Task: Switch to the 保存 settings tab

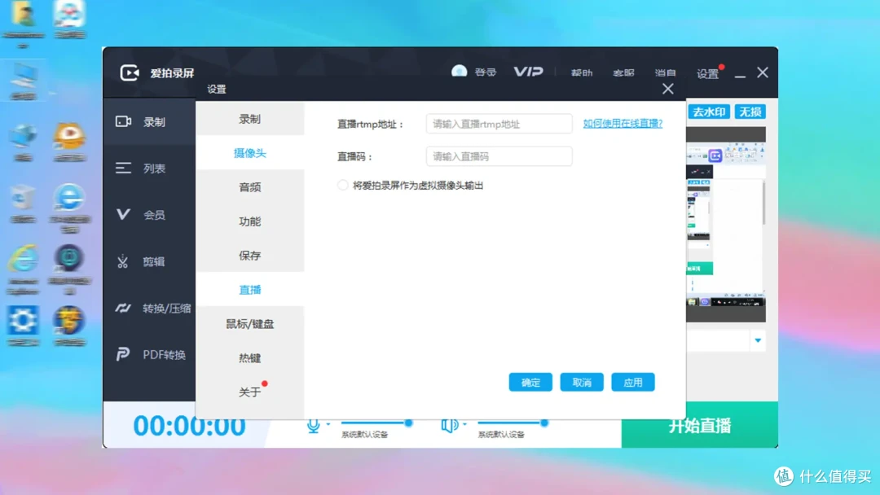Action: click(x=250, y=256)
